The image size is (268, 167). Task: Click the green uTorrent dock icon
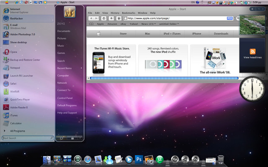pyautogui.click(x=159, y=159)
